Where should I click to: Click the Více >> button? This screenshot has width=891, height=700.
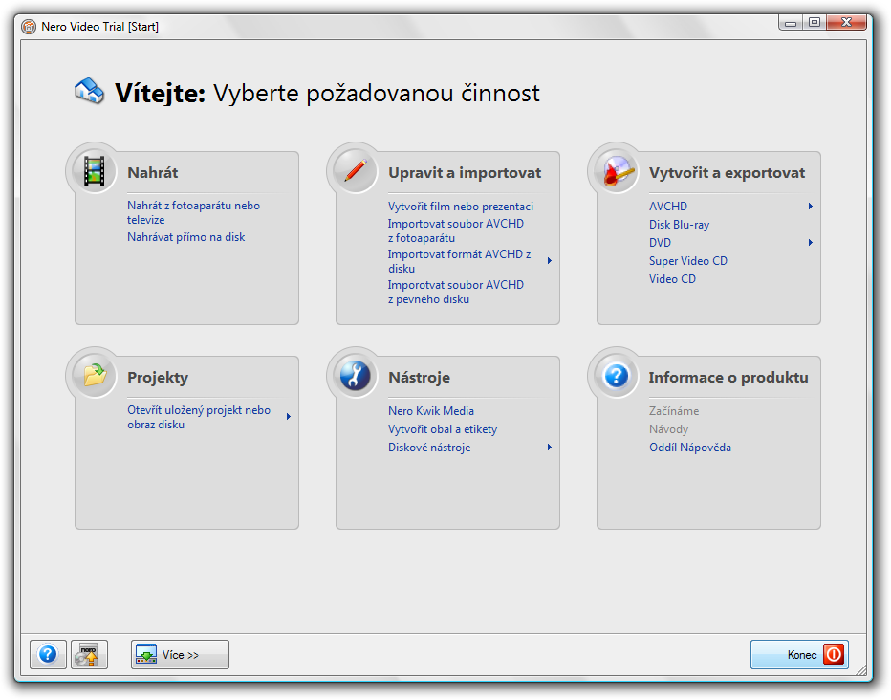pos(180,654)
